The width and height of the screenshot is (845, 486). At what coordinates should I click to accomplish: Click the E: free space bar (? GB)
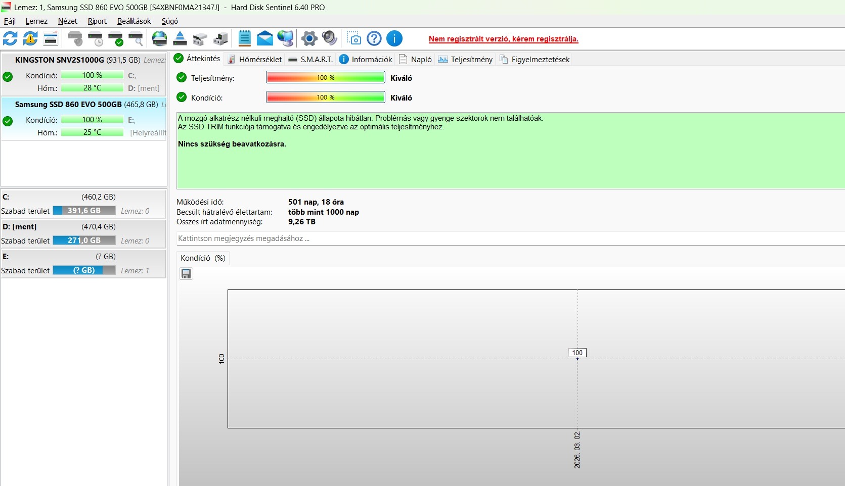(84, 270)
